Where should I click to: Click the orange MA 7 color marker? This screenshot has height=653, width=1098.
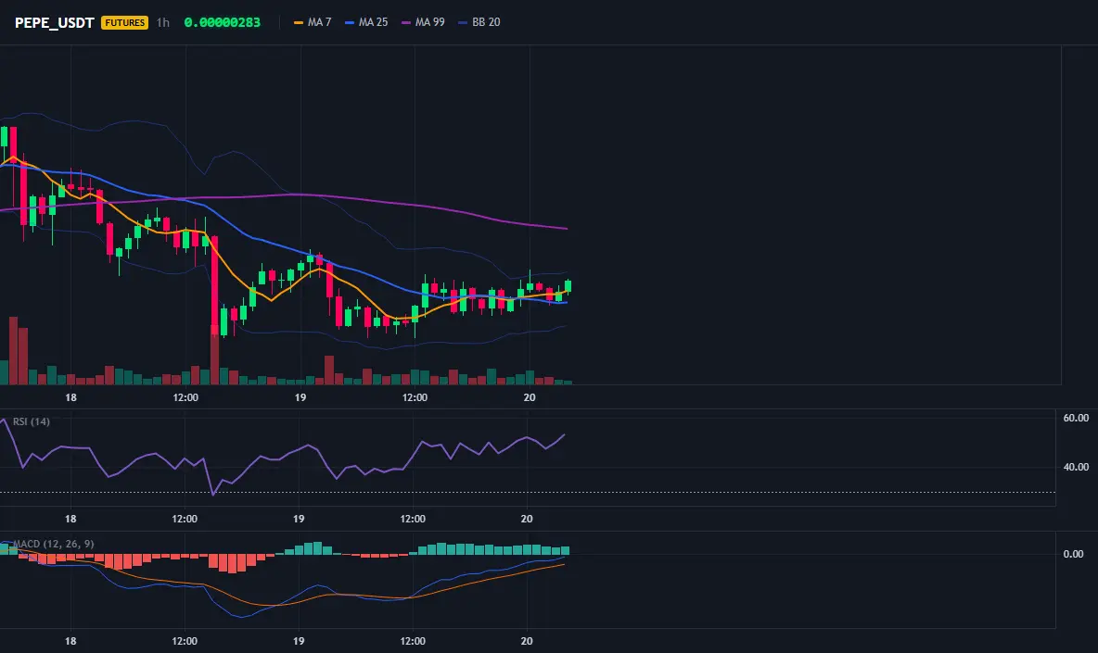(299, 23)
